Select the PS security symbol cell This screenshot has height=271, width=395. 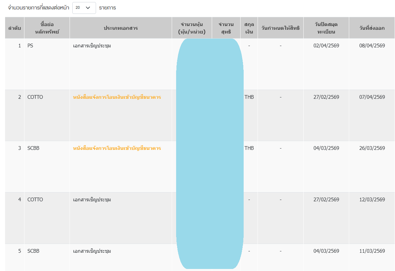[x=30, y=46]
